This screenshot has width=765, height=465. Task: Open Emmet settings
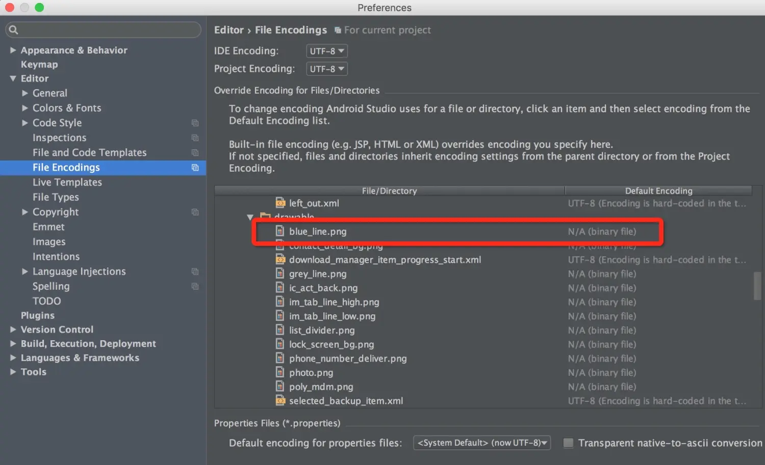click(48, 227)
